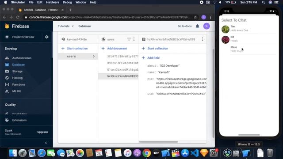The width and height of the screenshot is (283, 159).
Task: Select Tim chat in simulator
Action: (249, 29)
